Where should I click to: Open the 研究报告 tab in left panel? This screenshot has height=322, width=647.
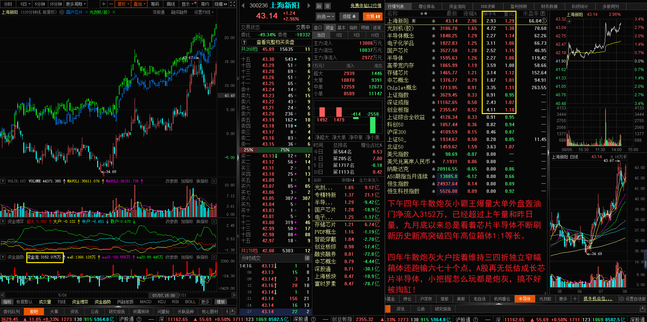coord(117,312)
